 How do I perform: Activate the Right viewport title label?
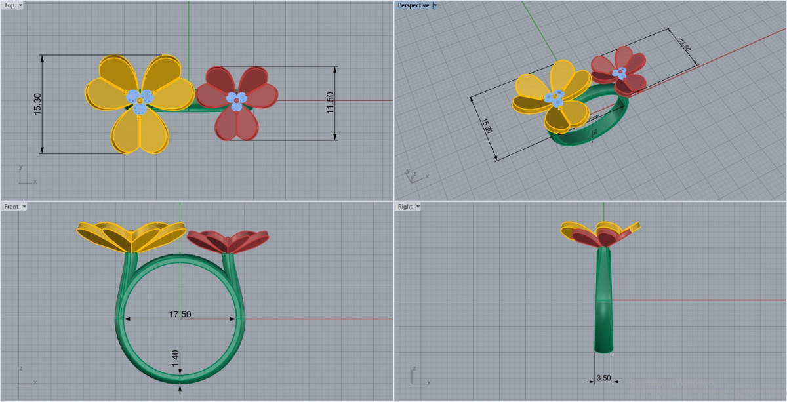[x=405, y=206]
